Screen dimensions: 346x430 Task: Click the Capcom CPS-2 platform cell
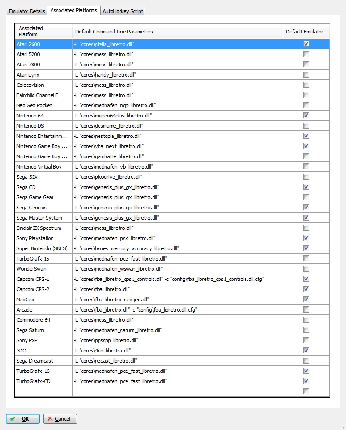click(x=44, y=289)
